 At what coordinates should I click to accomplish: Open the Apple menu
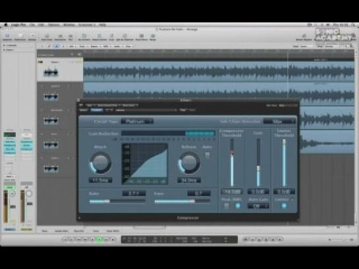point(6,25)
